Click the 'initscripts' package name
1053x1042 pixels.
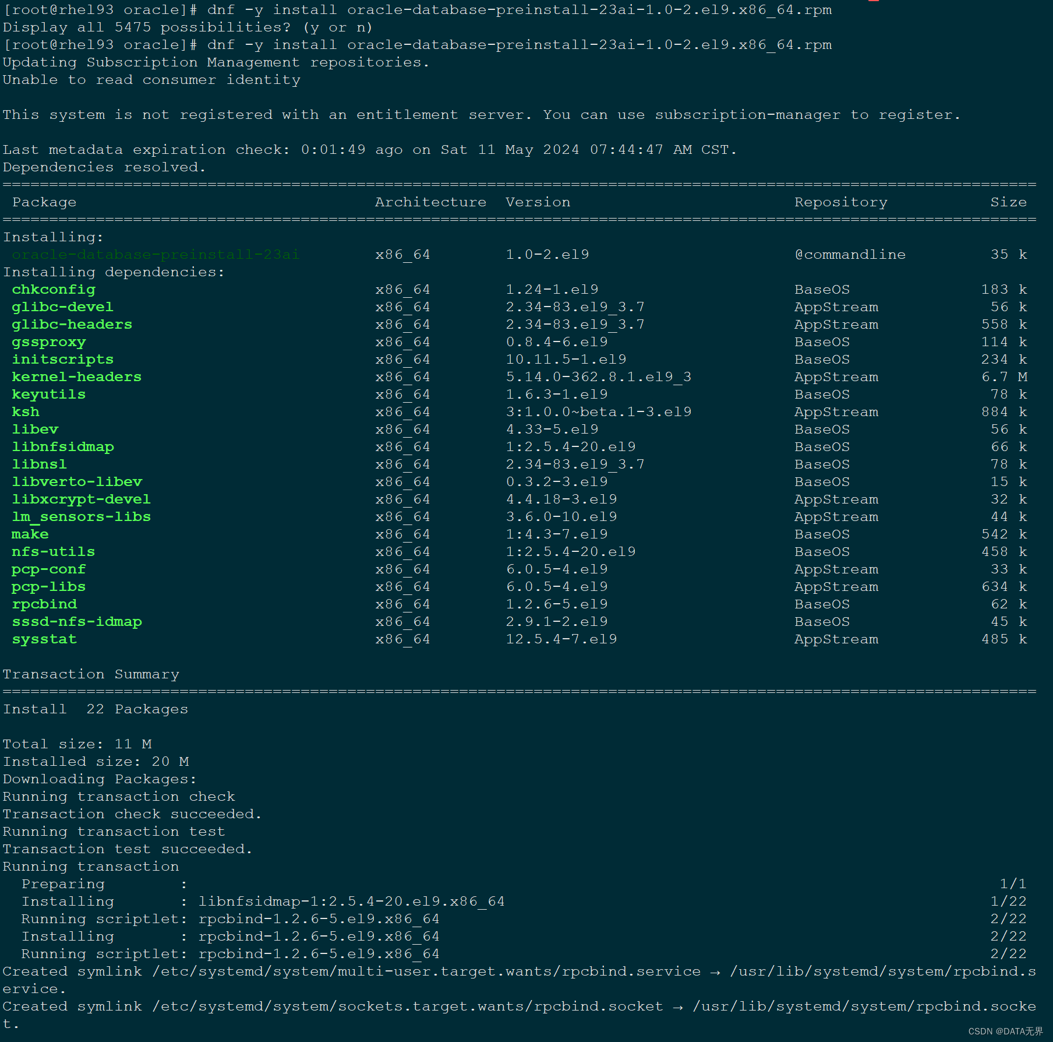tap(63, 360)
